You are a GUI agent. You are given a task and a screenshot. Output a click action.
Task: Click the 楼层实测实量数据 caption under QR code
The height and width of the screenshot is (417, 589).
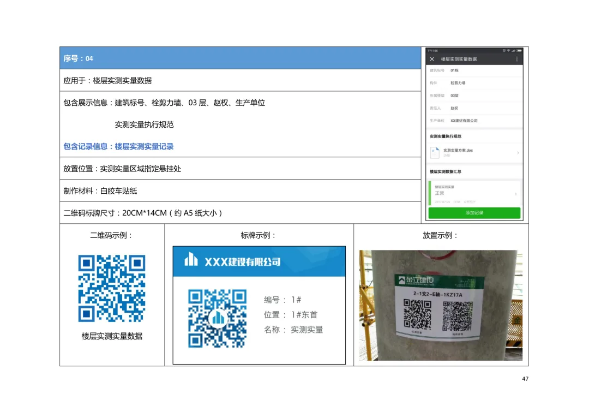(112, 336)
